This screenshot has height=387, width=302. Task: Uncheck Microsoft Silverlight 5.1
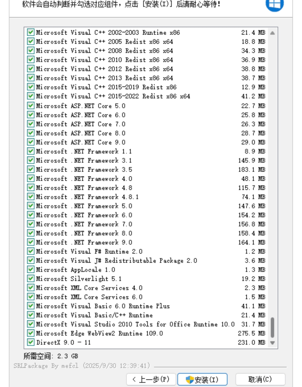pos(30,279)
